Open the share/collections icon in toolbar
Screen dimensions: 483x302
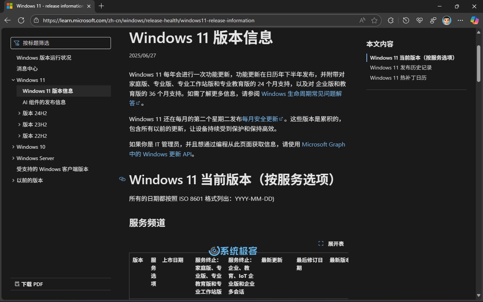pos(433,20)
